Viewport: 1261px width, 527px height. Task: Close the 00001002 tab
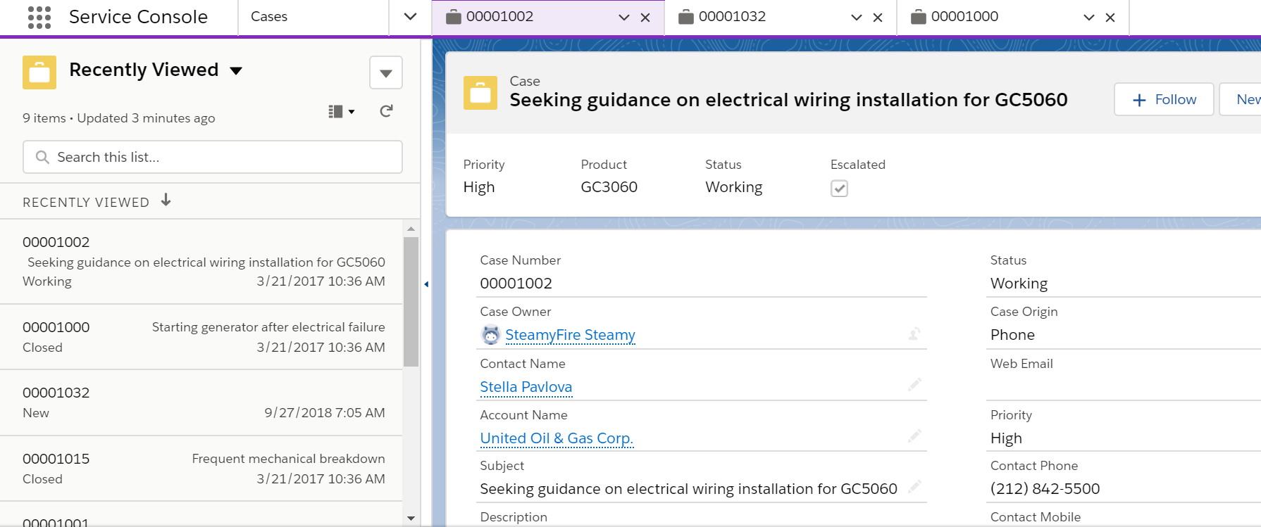(645, 18)
